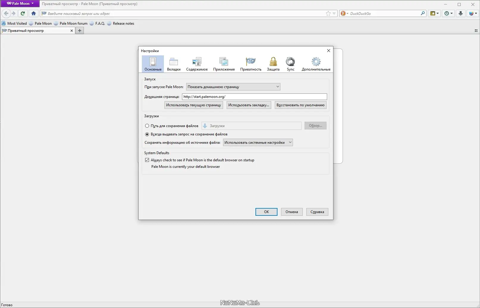Open help with the Справка button
The image size is (480, 308).
(317, 212)
